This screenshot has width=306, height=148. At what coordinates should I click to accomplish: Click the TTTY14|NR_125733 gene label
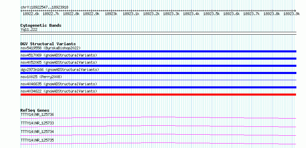(37, 123)
